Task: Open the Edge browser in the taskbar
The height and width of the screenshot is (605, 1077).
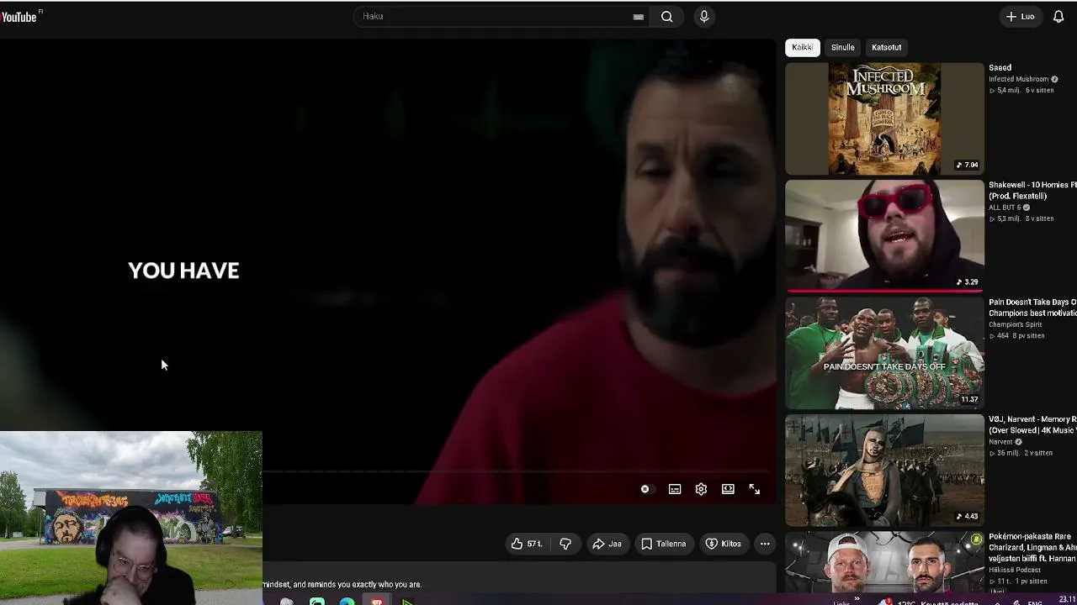Action: 347,601
